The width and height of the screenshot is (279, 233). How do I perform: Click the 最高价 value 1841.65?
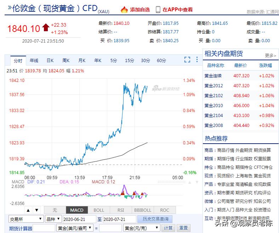220,23
